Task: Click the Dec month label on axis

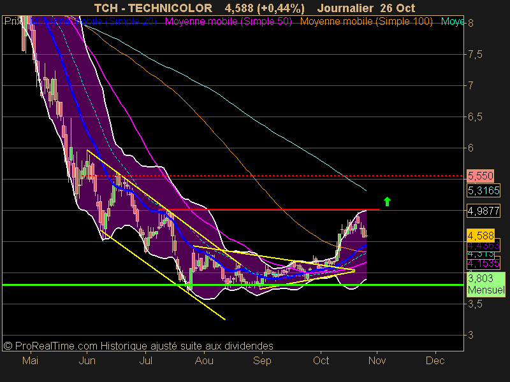Action: point(435,360)
